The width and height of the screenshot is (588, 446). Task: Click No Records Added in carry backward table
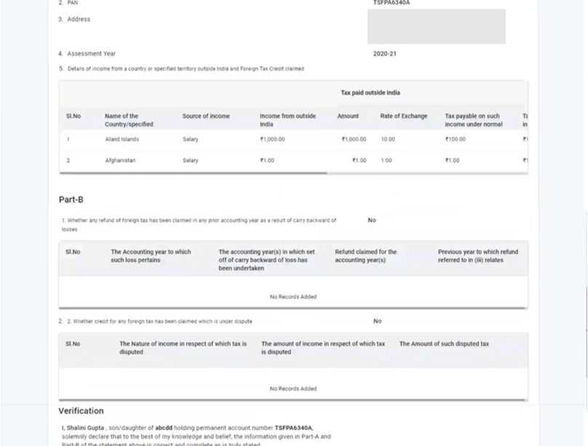pos(293,297)
